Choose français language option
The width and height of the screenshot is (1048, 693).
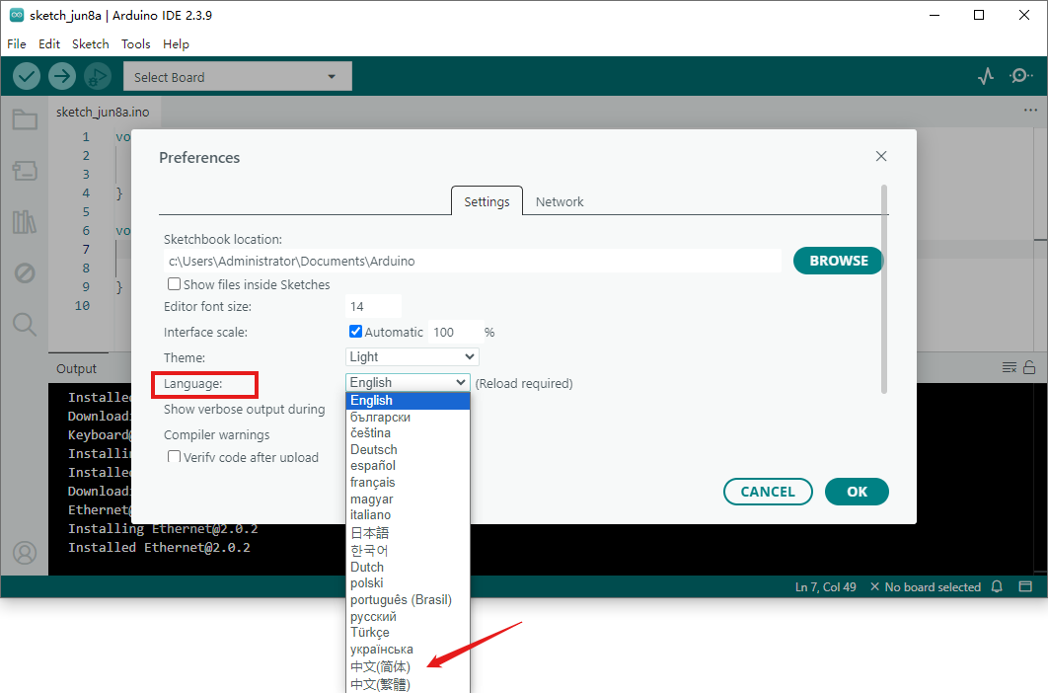(408, 483)
